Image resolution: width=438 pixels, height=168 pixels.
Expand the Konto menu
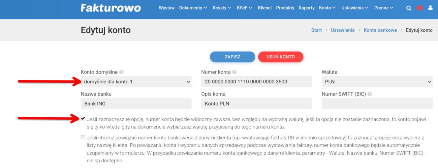click(x=327, y=8)
